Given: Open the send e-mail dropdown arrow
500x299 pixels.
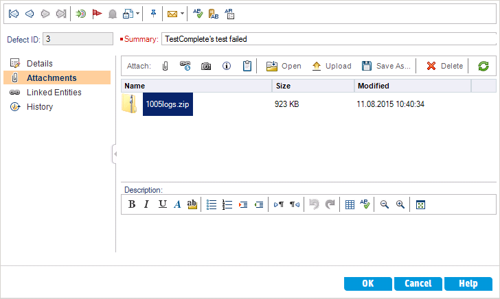Looking at the screenshot, I should click(x=182, y=14).
